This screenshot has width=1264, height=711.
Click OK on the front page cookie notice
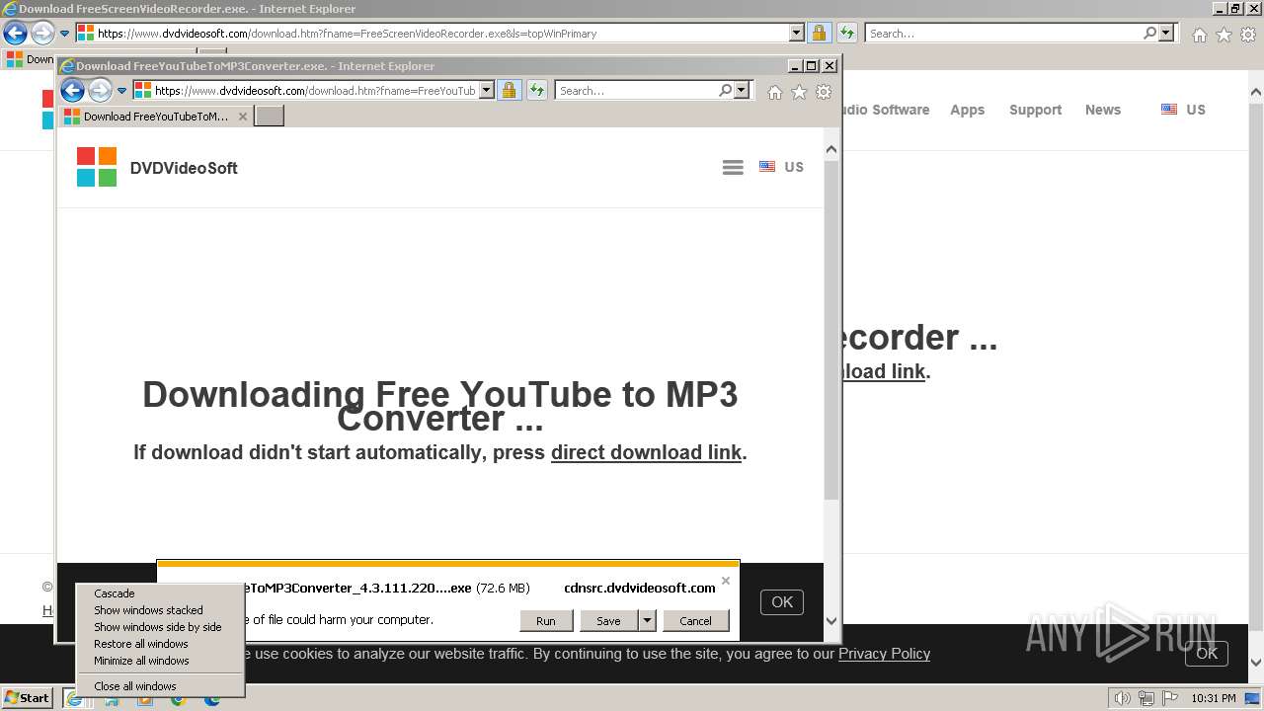782,601
